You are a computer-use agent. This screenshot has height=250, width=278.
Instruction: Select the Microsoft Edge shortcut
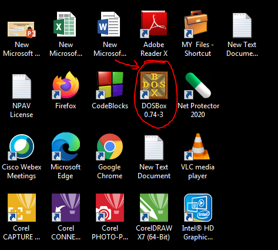66,146
